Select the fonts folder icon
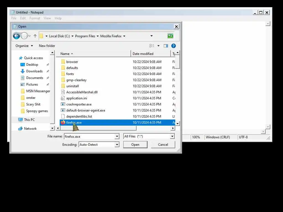283x212 pixels. [63, 74]
